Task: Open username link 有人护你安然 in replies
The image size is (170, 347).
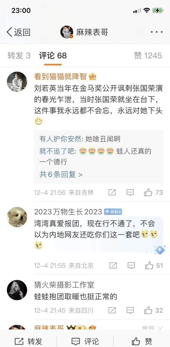Action: click(59, 139)
